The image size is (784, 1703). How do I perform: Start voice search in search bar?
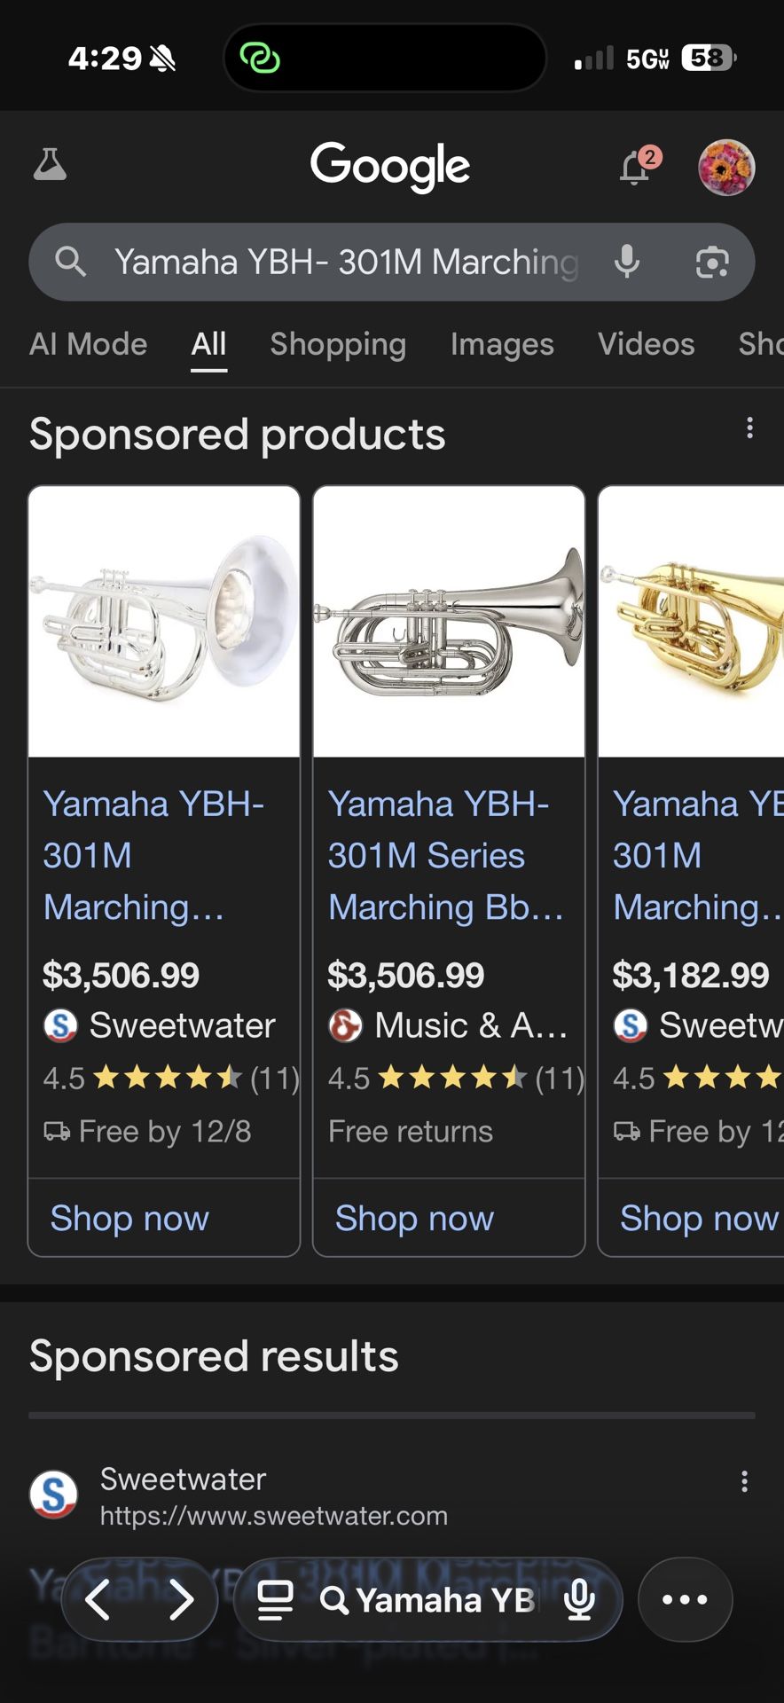[627, 262]
